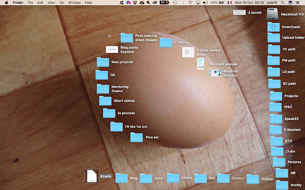Click the date and time clock

point(249,2)
